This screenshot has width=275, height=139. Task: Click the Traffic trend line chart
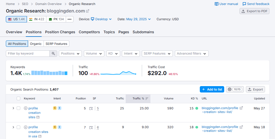pos(118,73)
